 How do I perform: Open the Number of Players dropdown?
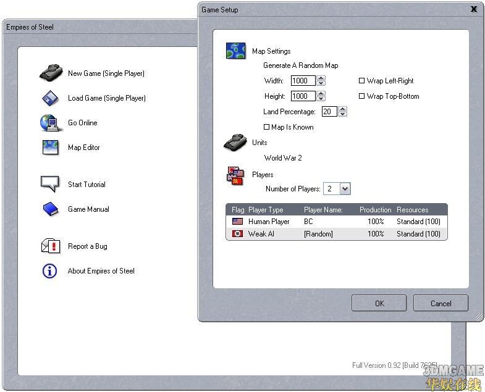point(345,189)
